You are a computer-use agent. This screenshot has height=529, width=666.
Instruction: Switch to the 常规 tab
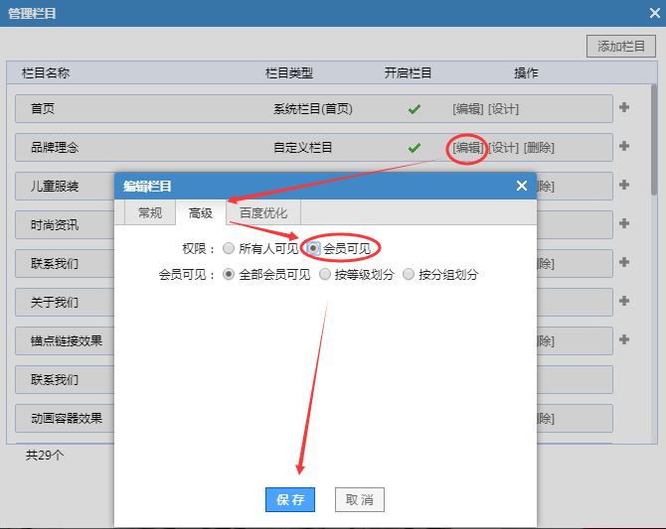click(150, 212)
